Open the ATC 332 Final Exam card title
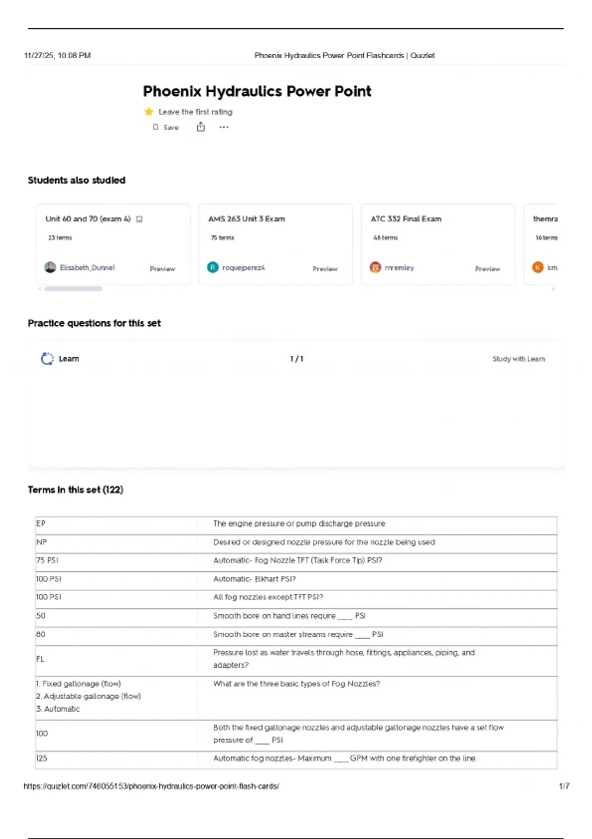 tap(406, 219)
